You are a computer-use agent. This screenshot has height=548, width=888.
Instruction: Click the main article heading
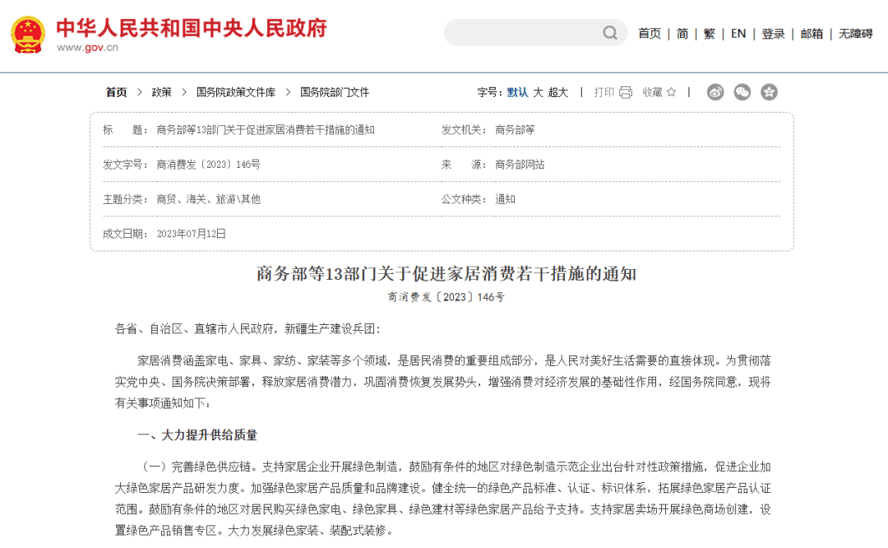pyautogui.click(x=446, y=274)
